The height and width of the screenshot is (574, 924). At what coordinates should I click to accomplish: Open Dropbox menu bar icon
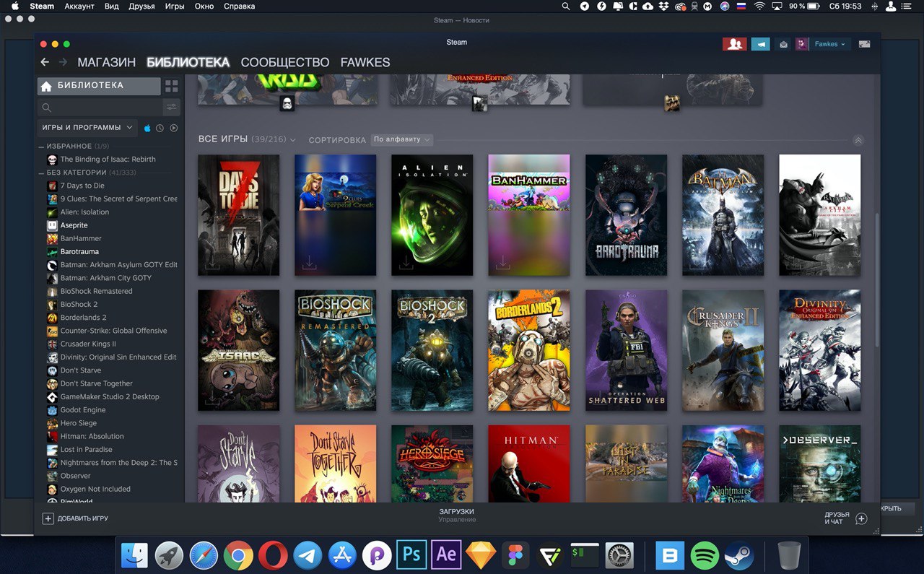pyautogui.click(x=664, y=6)
